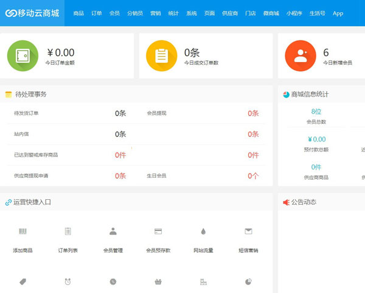Screen dimensions: 365x293
Task: Click the 添加商品 barcode icon
Action: (23, 231)
